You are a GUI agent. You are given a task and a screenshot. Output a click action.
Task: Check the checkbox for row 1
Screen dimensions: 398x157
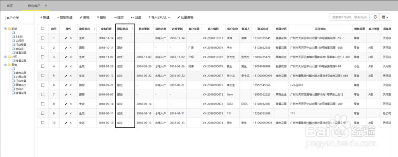click(x=43, y=38)
